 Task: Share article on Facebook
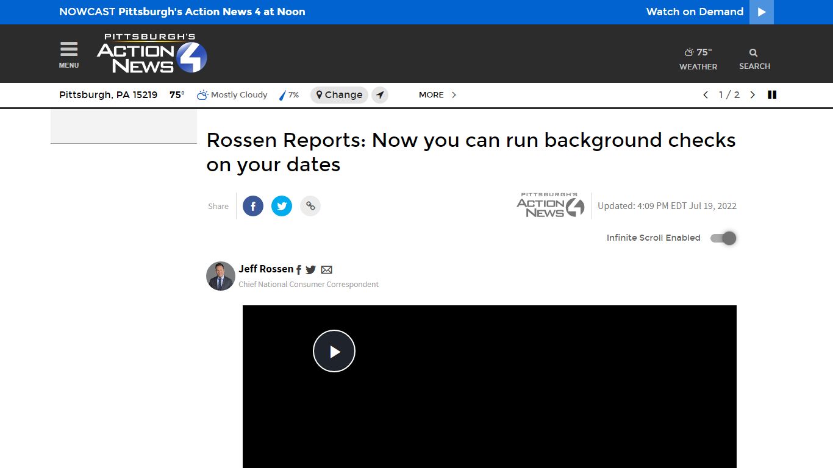pyautogui.click(x=253, y=206)
